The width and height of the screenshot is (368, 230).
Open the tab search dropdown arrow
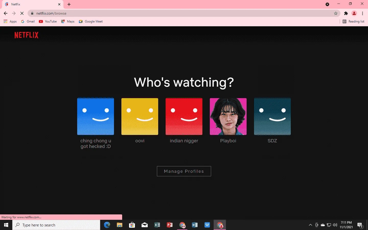click(x=327, y=4)
